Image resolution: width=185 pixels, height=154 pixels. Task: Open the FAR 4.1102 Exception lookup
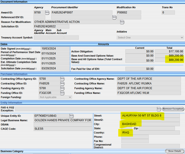coord(159,109)
